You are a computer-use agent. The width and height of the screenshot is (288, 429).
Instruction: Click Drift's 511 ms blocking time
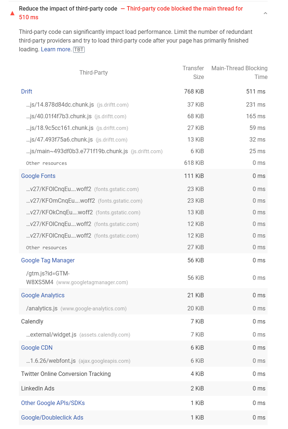pos(256,92)
